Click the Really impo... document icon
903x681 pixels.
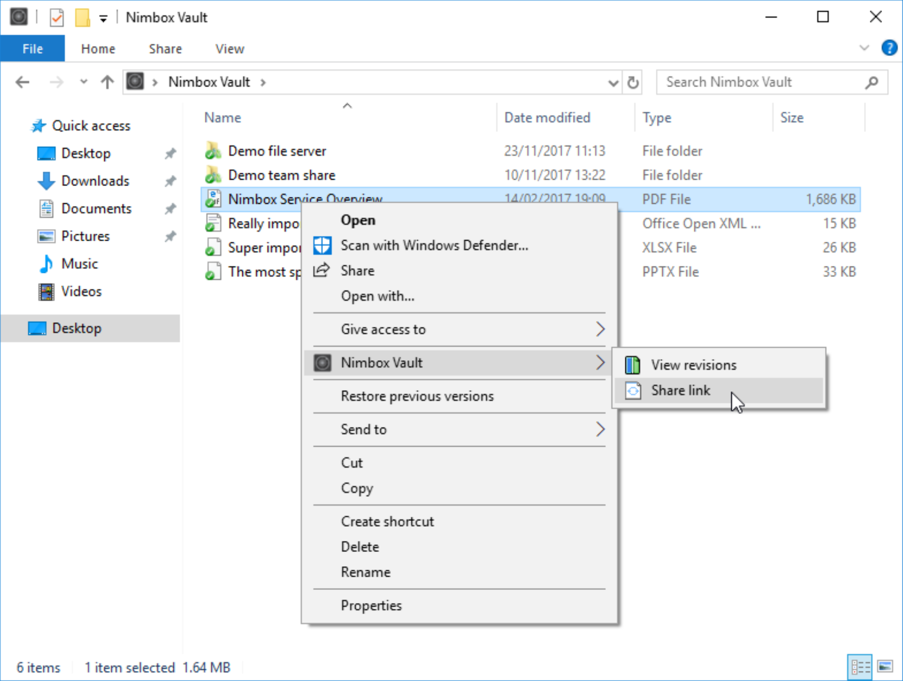click(x=213, y=223)
